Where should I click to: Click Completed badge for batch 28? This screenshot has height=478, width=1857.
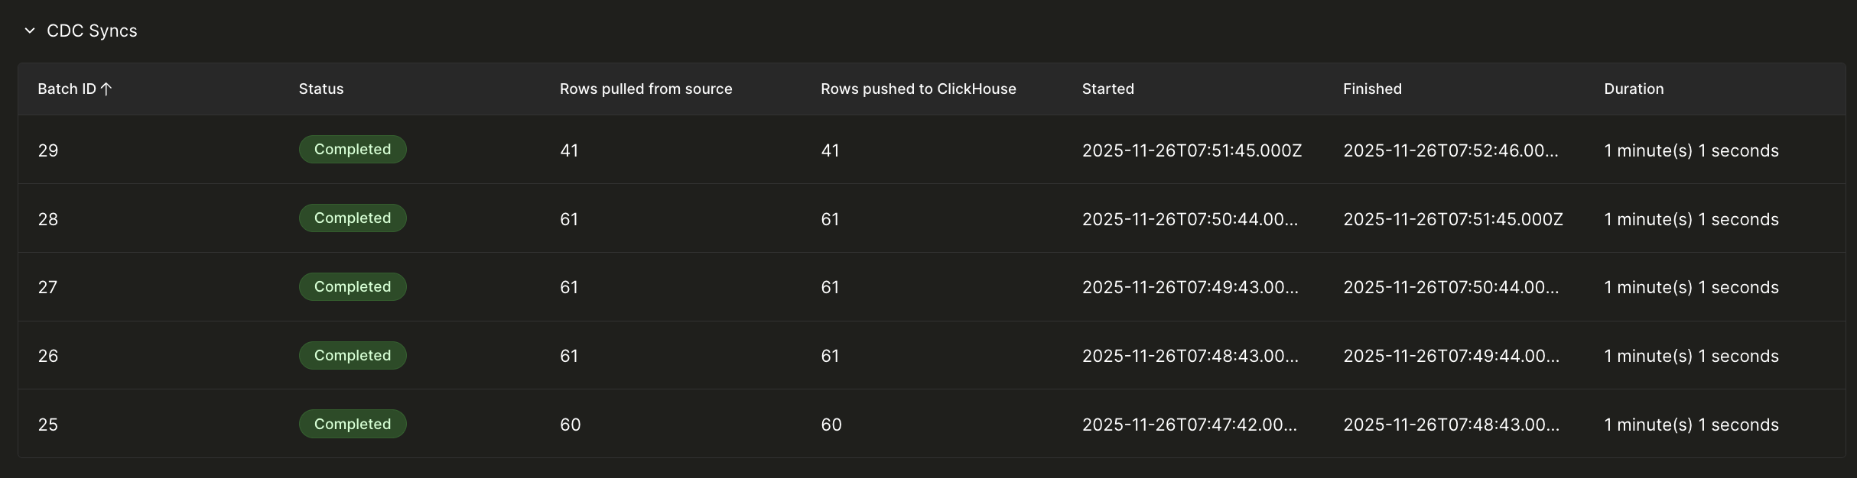[352, 218]
